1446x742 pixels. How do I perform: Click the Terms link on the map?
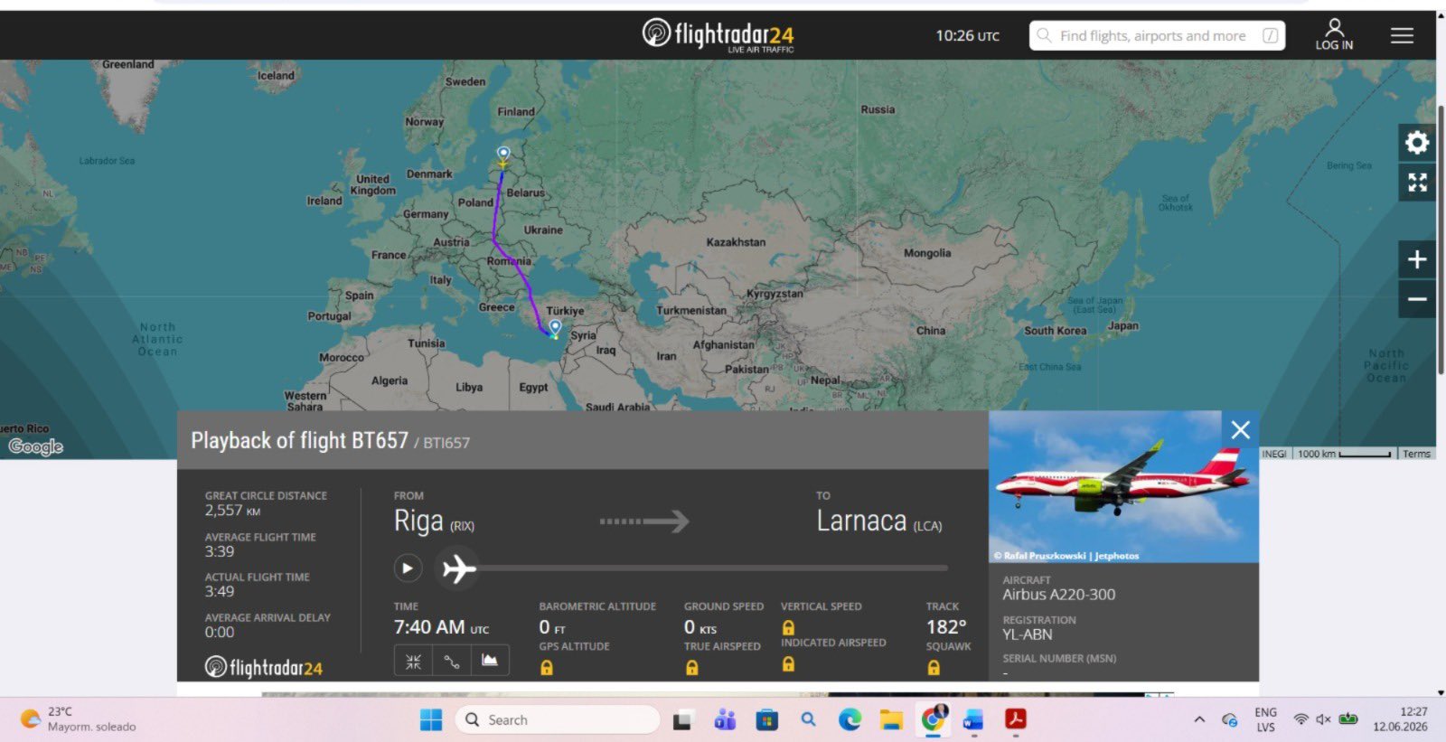tap(1416, 454)
